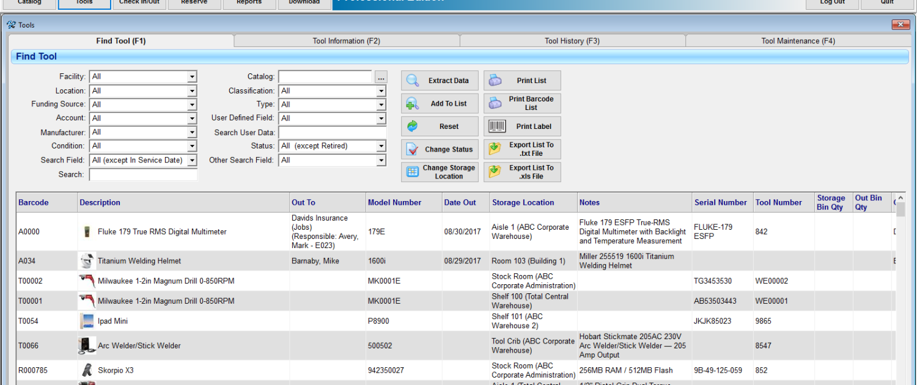The width and height of the screenshot is (917, 385).
Task: Click the Download toolbar button
Action: (304, 3)
